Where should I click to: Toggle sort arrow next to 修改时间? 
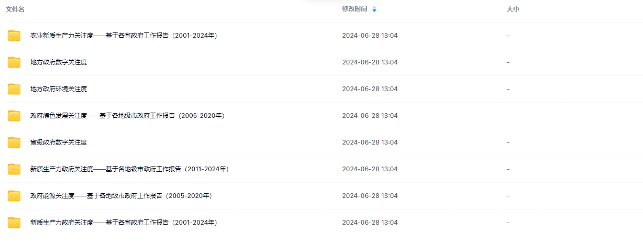pyautogui.click(x=374, y=9)
